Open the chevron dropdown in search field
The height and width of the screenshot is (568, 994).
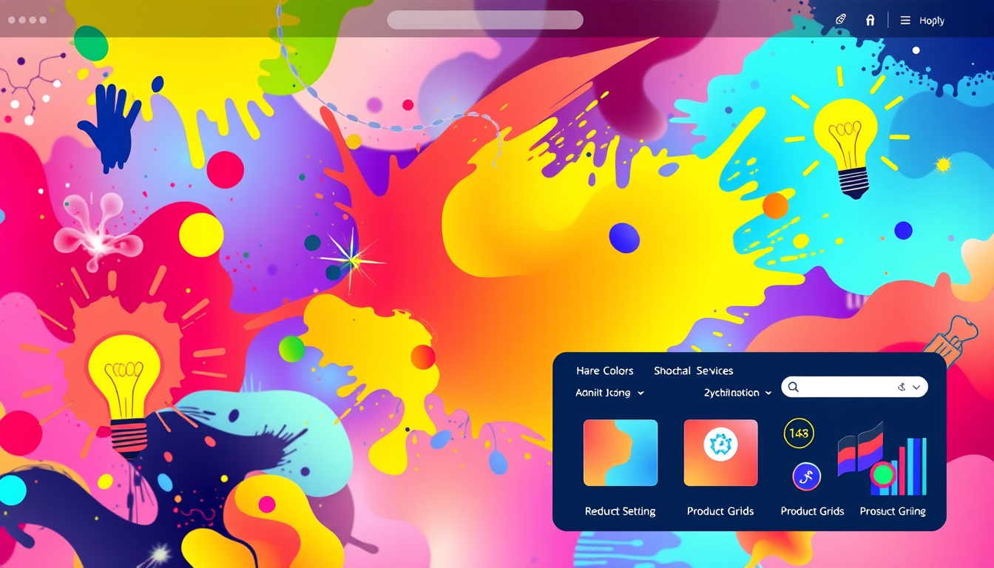[x=917, y=387]
